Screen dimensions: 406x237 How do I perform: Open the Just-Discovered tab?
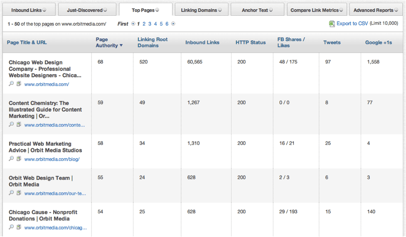click(x=87, y=10)
